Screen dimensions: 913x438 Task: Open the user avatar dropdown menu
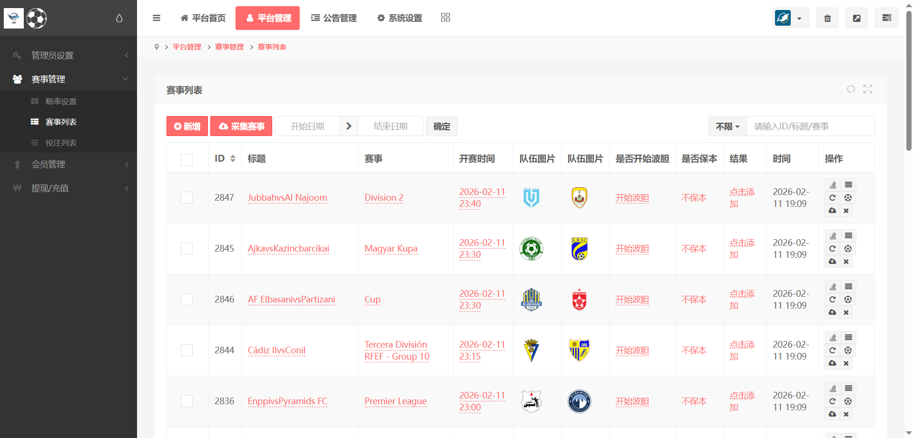[790, 18]
